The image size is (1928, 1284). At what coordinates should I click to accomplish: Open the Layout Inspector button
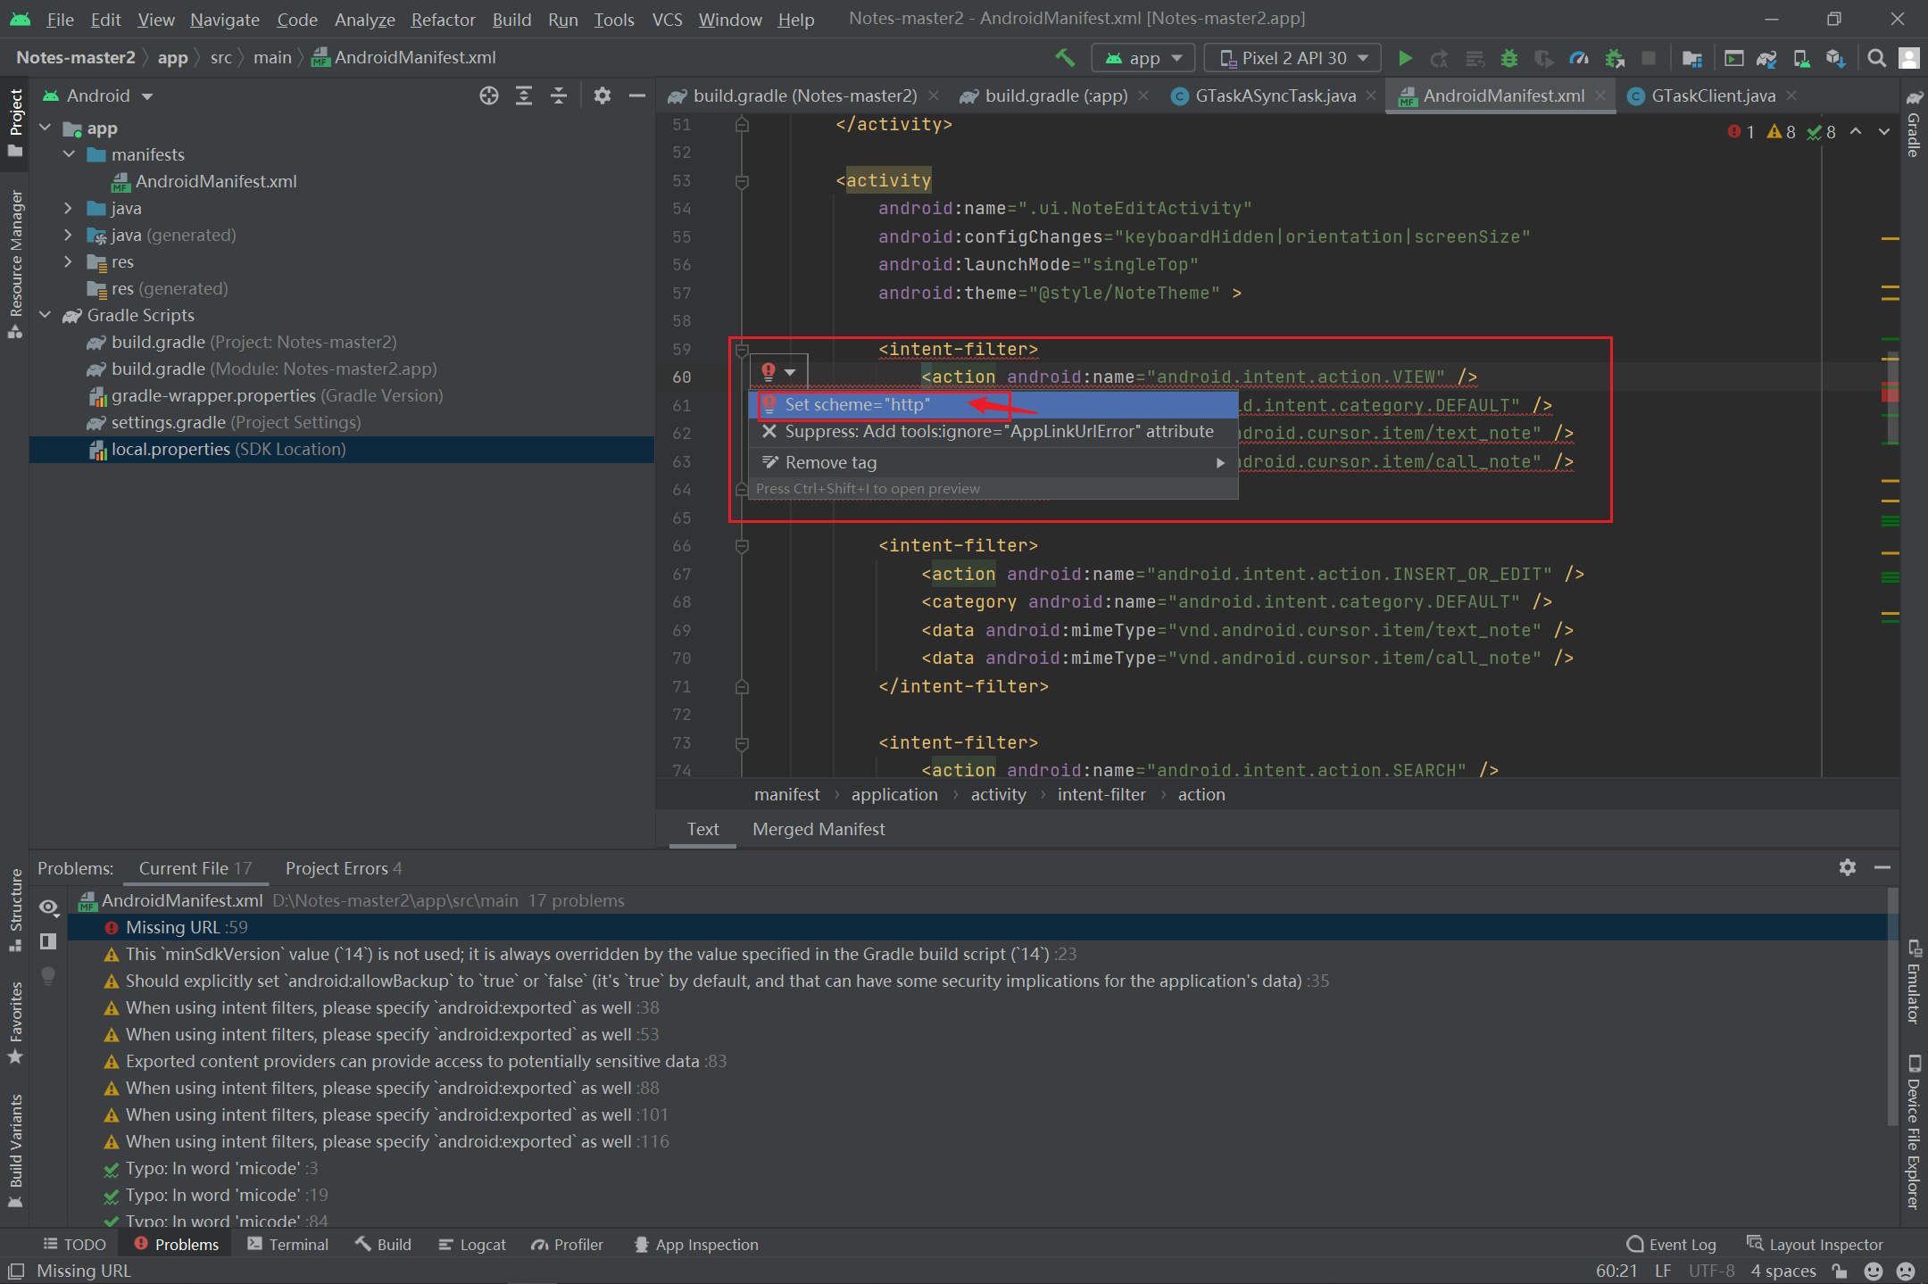[x=1815, y=1245]
